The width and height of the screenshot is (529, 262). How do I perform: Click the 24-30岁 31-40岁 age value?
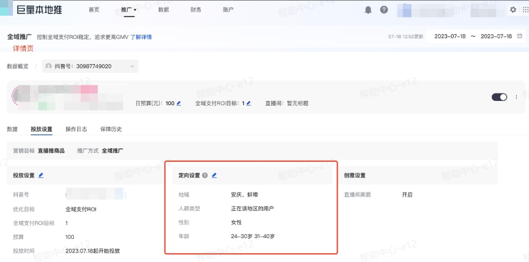(253, 236)
